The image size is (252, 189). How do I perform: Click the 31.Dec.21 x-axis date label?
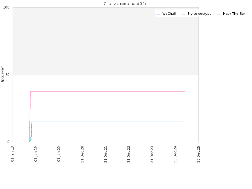point(106,154)
